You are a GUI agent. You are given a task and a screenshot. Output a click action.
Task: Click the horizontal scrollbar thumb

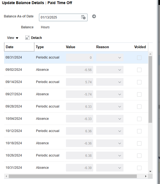point(73,176)
